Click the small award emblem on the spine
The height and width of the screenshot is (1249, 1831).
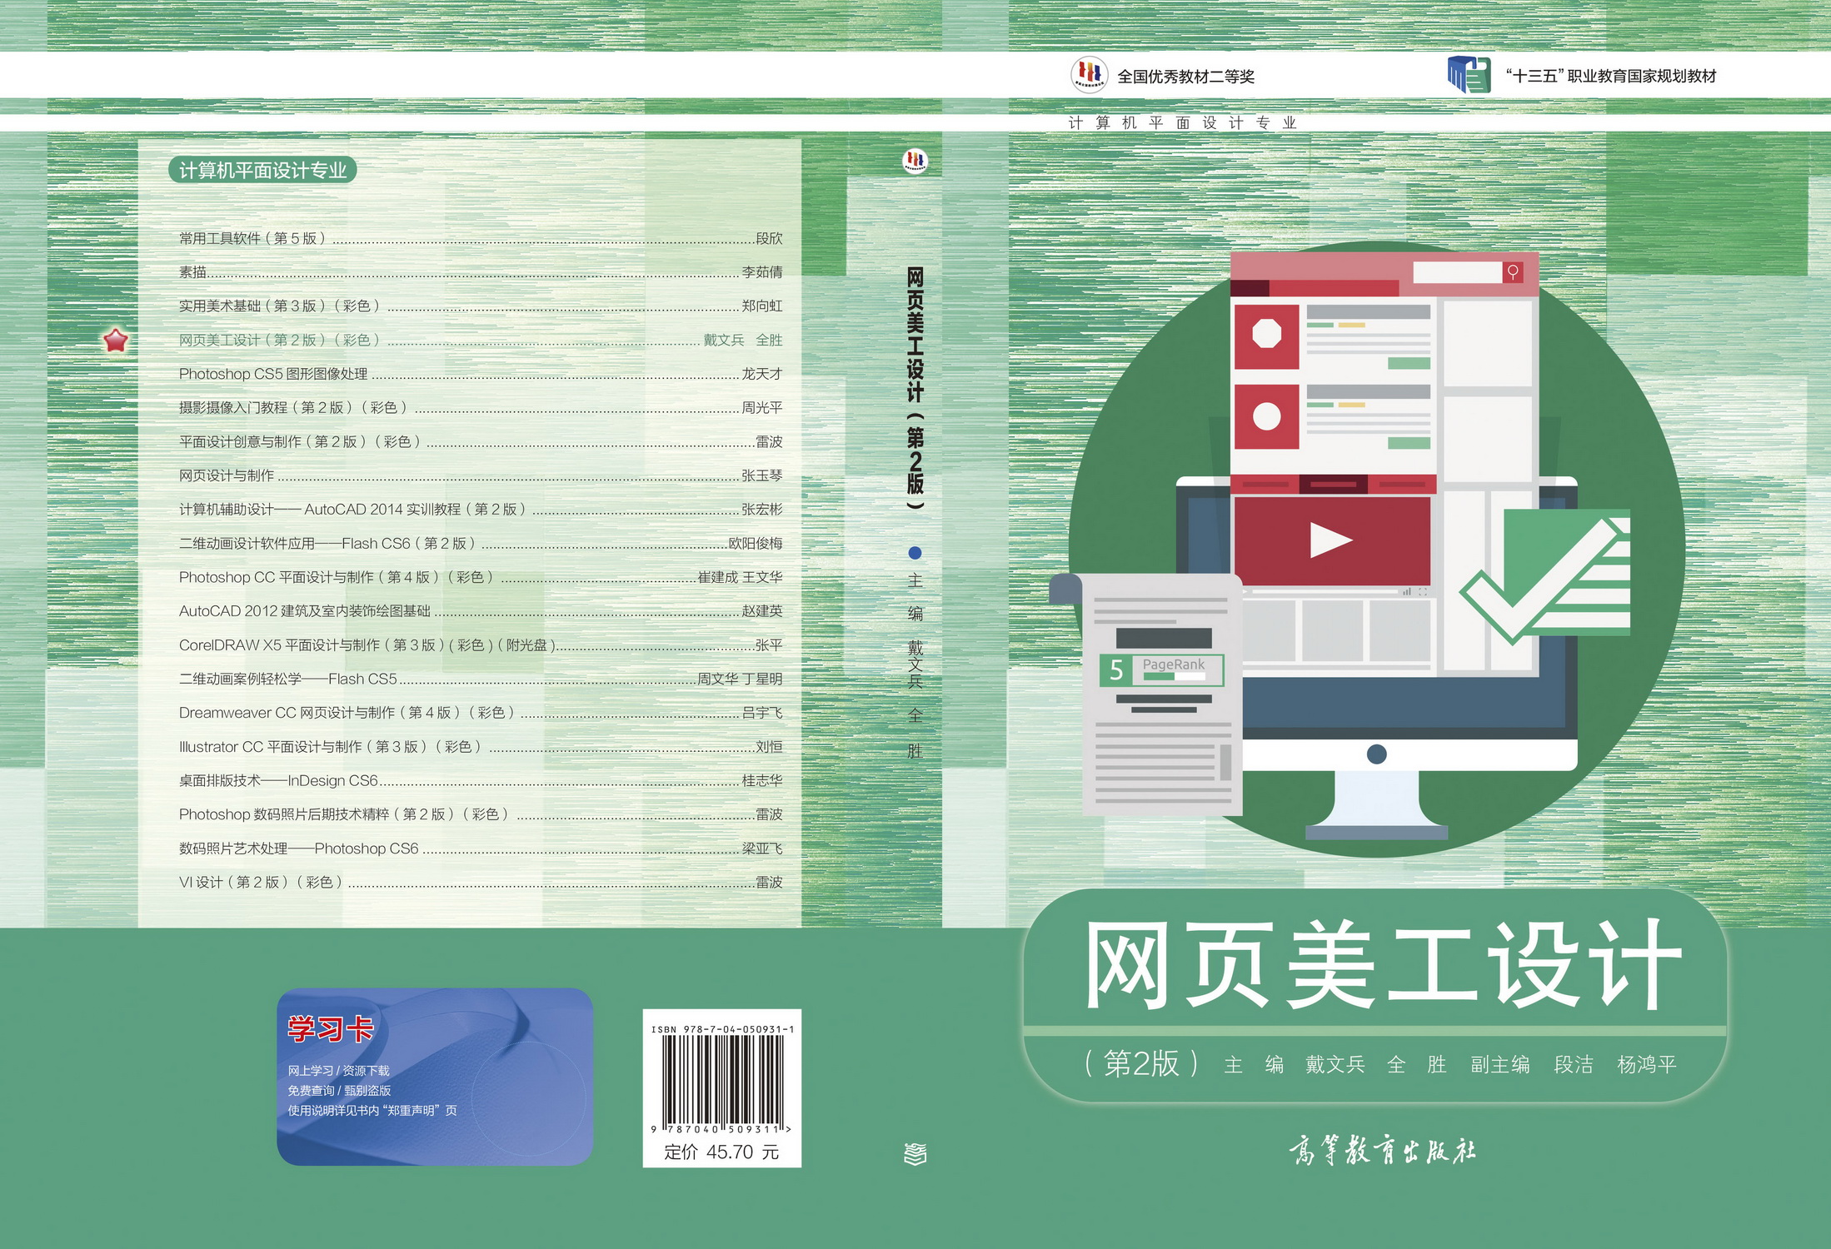(x=915, y=160)
